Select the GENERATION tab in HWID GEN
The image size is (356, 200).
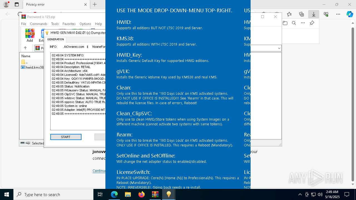pos(56,39)
